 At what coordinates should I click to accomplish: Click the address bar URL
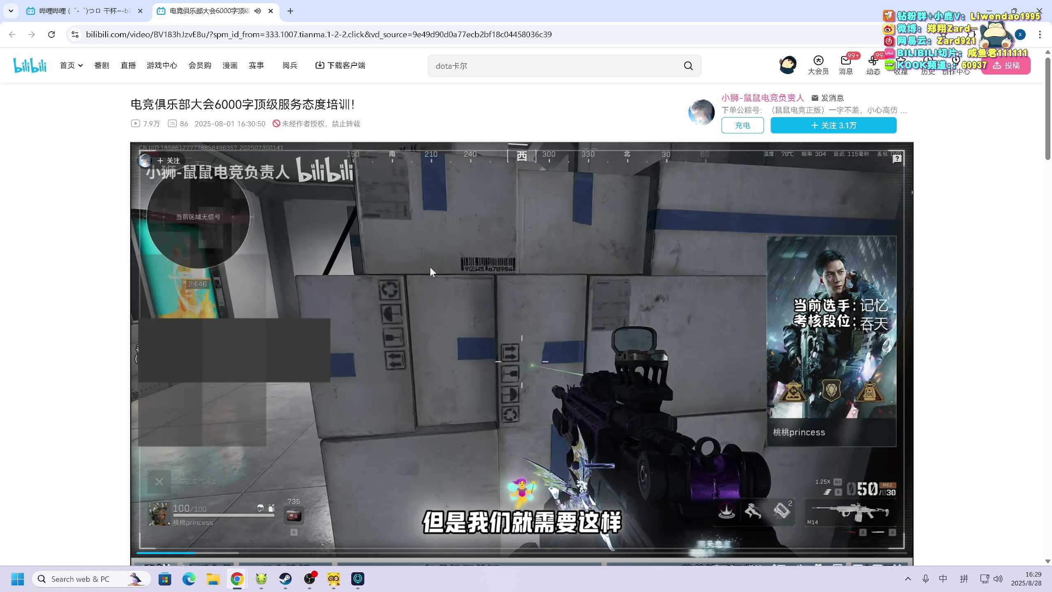pyautogui.click(x=318, y=35)
